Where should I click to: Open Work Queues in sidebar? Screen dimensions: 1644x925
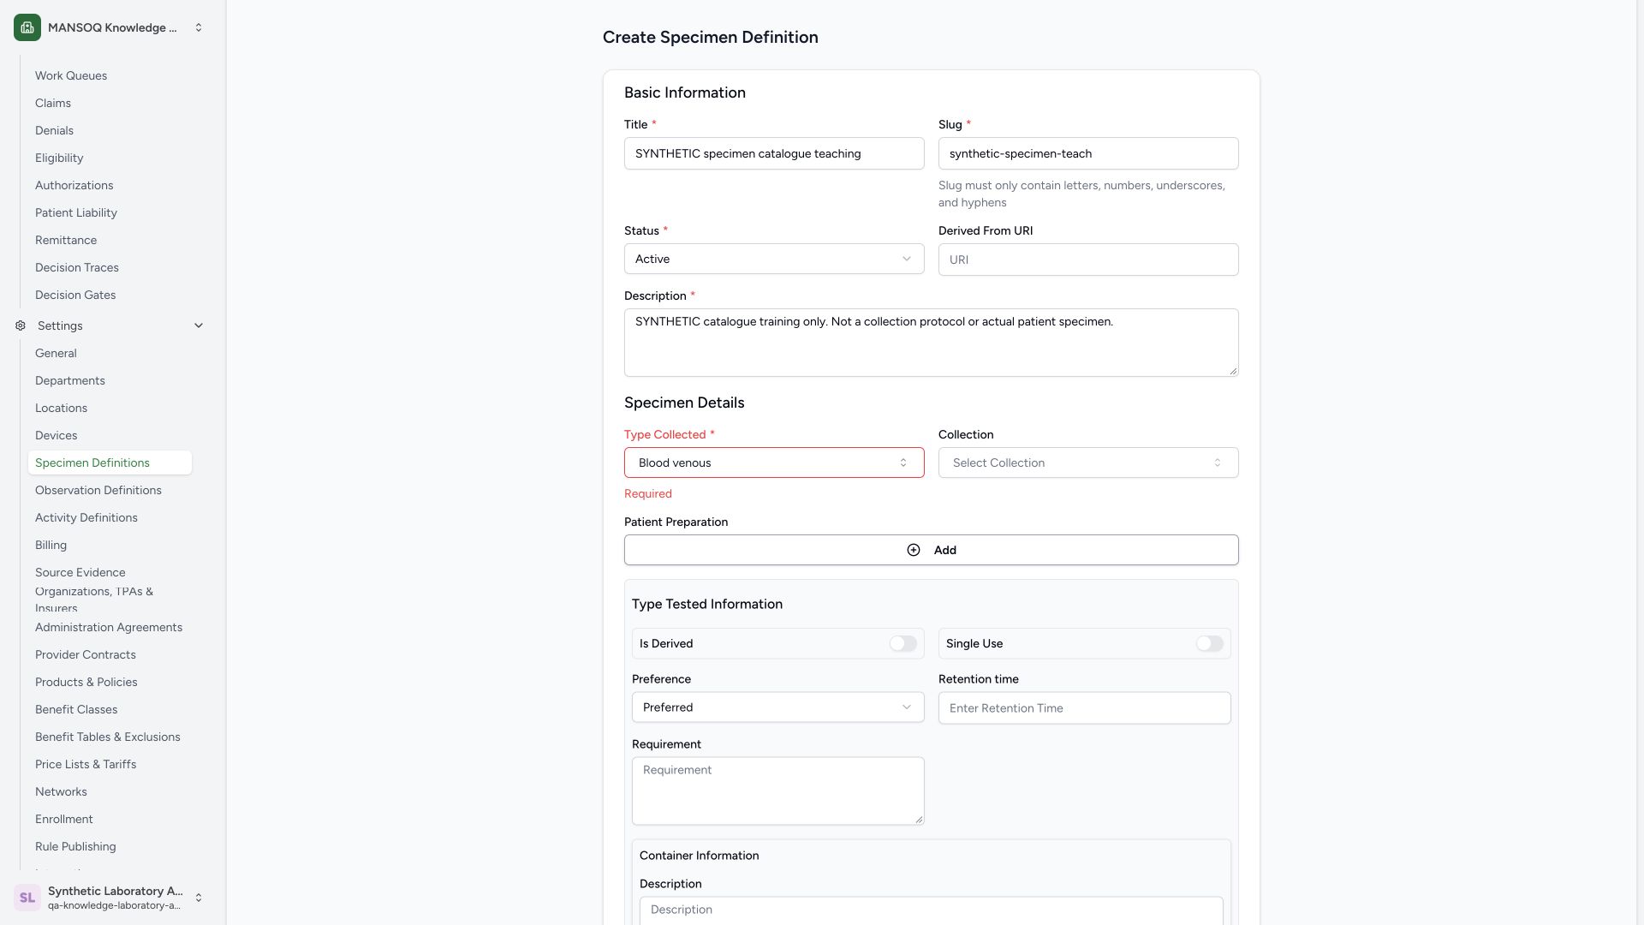71,75
